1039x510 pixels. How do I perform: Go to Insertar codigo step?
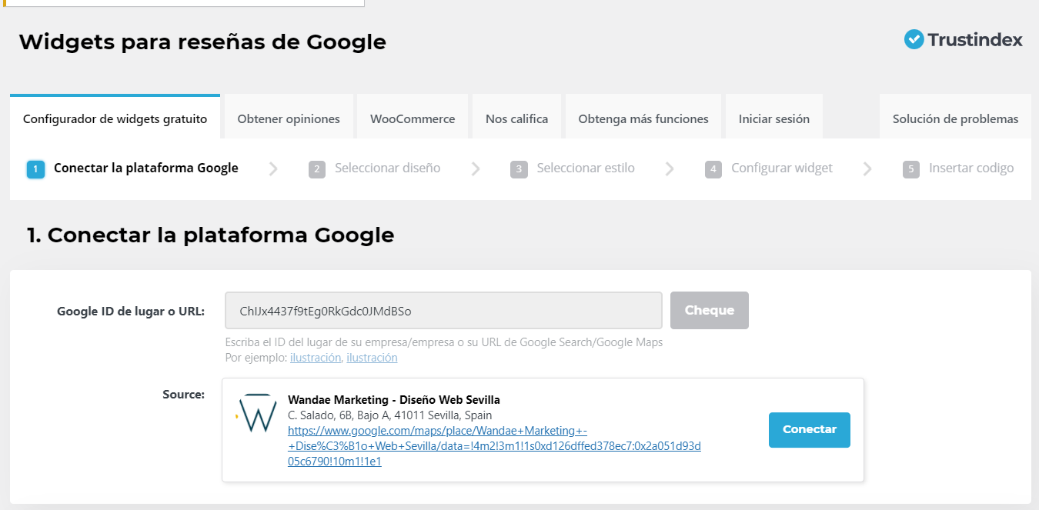pyautogui.click(x=971, y=168)
